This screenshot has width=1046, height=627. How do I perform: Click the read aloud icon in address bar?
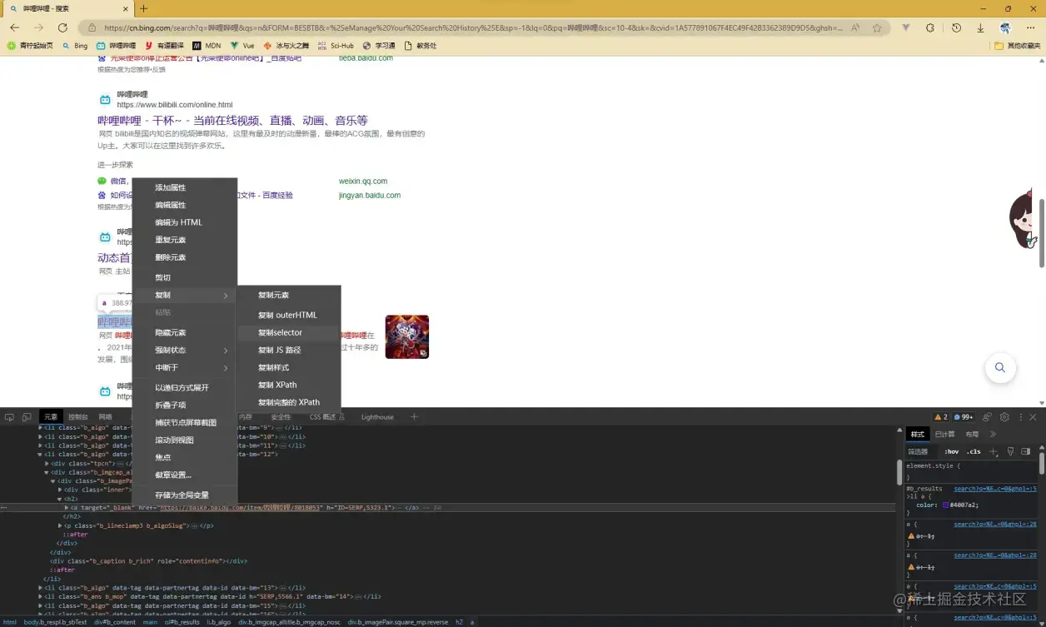(855, 27)
